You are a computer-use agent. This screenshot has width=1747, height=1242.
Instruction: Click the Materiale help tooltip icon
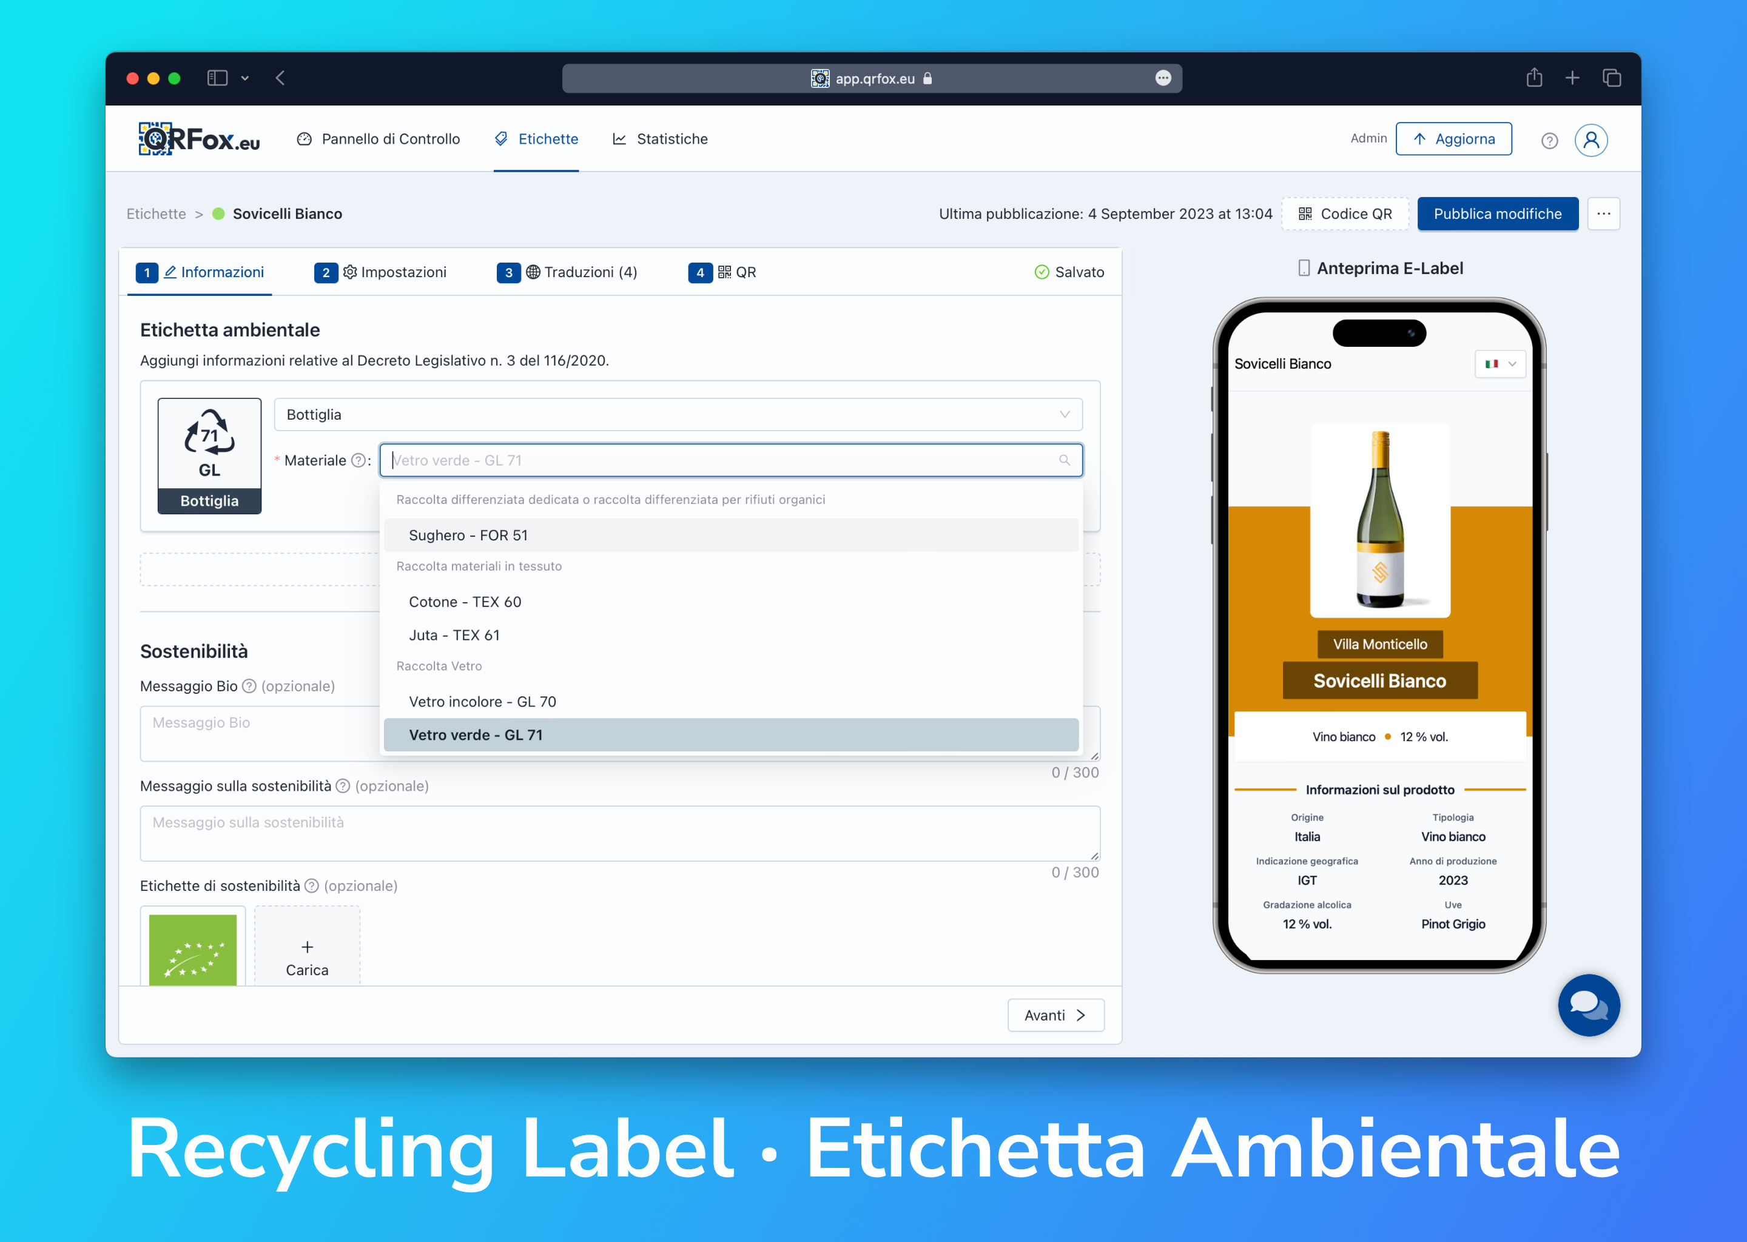(357, 460)
